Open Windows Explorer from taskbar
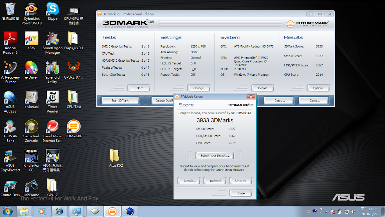Viewport: 385px width, 217px height. [x=24, y=212]
